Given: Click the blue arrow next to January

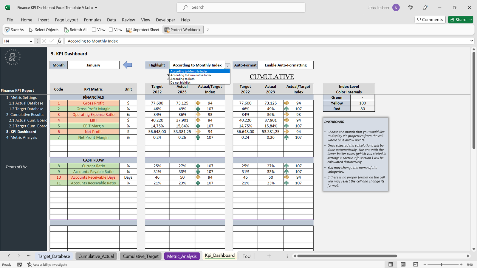Looking at the screenshot, I should pyautogui.click(x=128, y=65).
